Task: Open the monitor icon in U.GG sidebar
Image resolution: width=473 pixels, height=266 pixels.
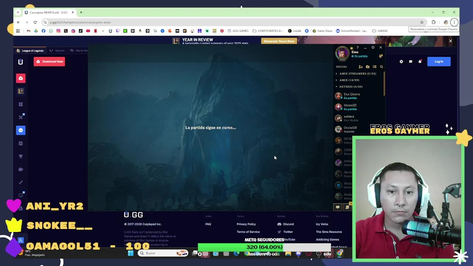Action: (x=21, y=195)
